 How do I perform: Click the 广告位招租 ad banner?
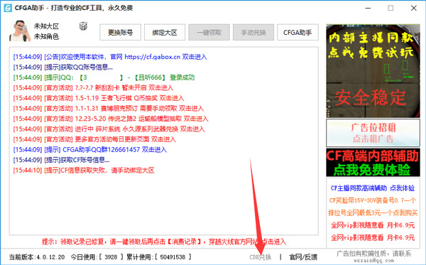point(373,133)
